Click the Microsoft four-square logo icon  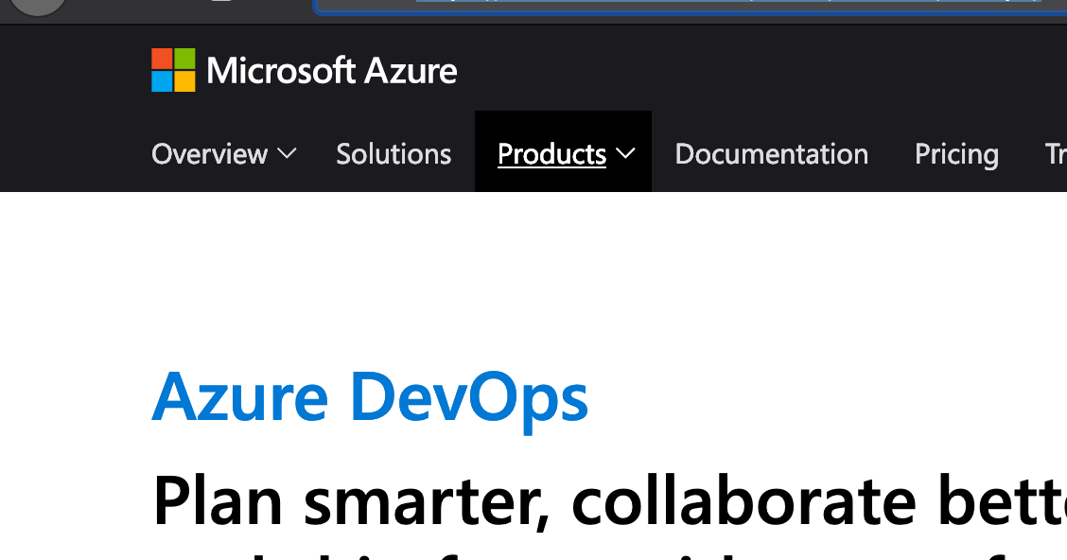pyautogui.click(x=171, y=70)
